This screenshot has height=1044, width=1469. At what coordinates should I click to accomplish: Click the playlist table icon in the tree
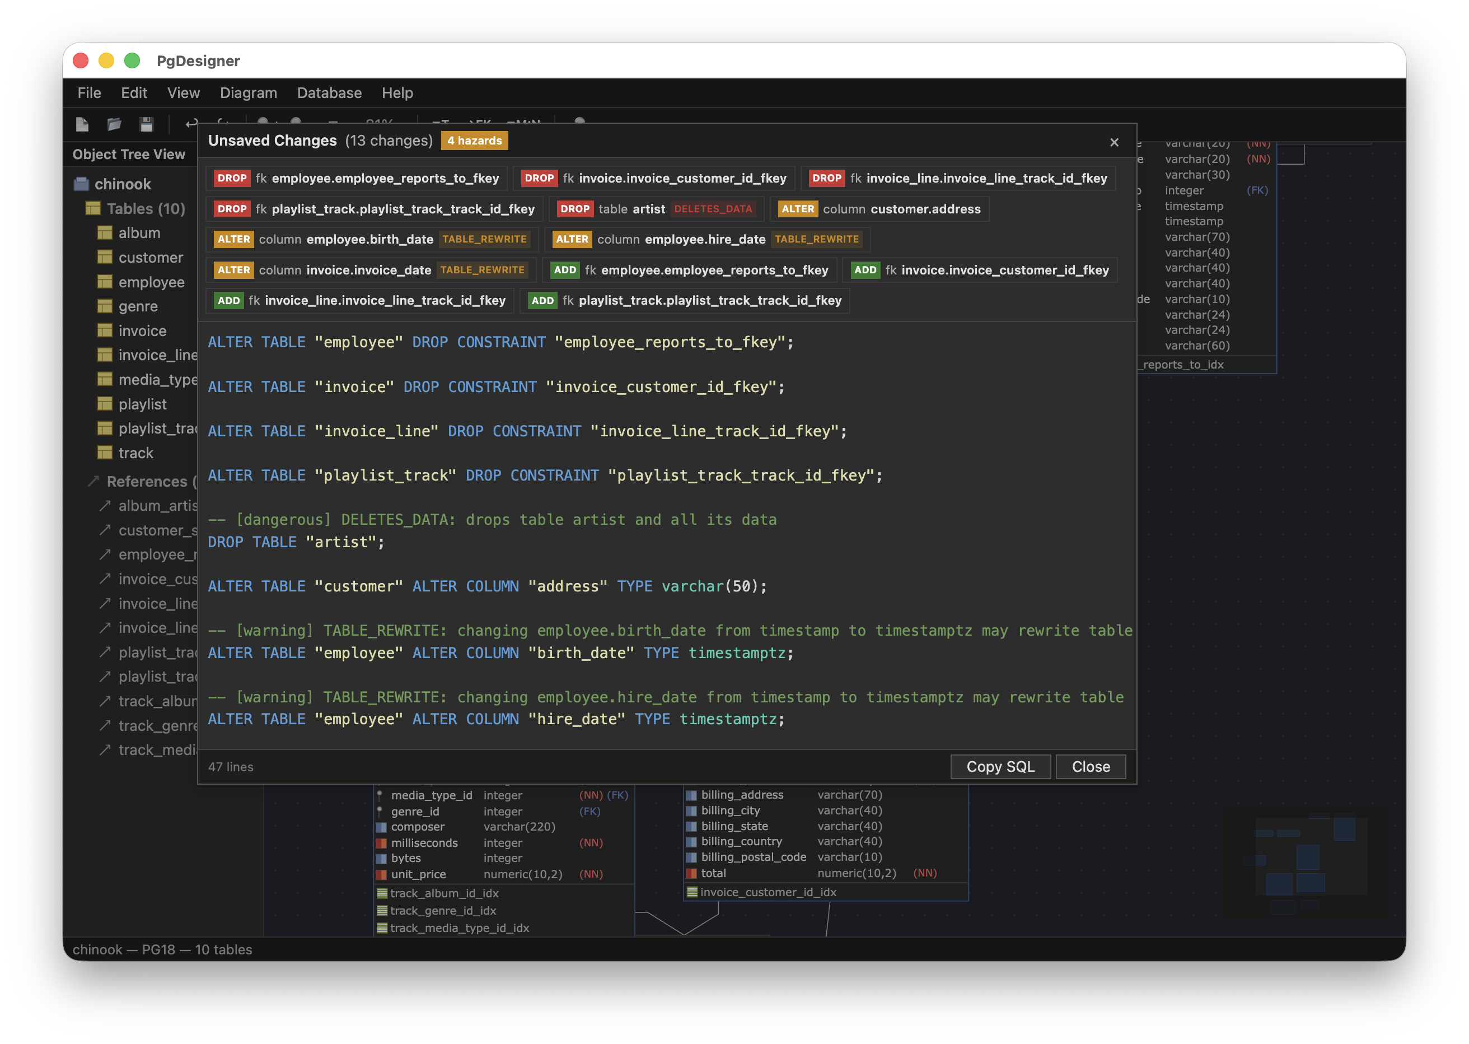(105, 404)
